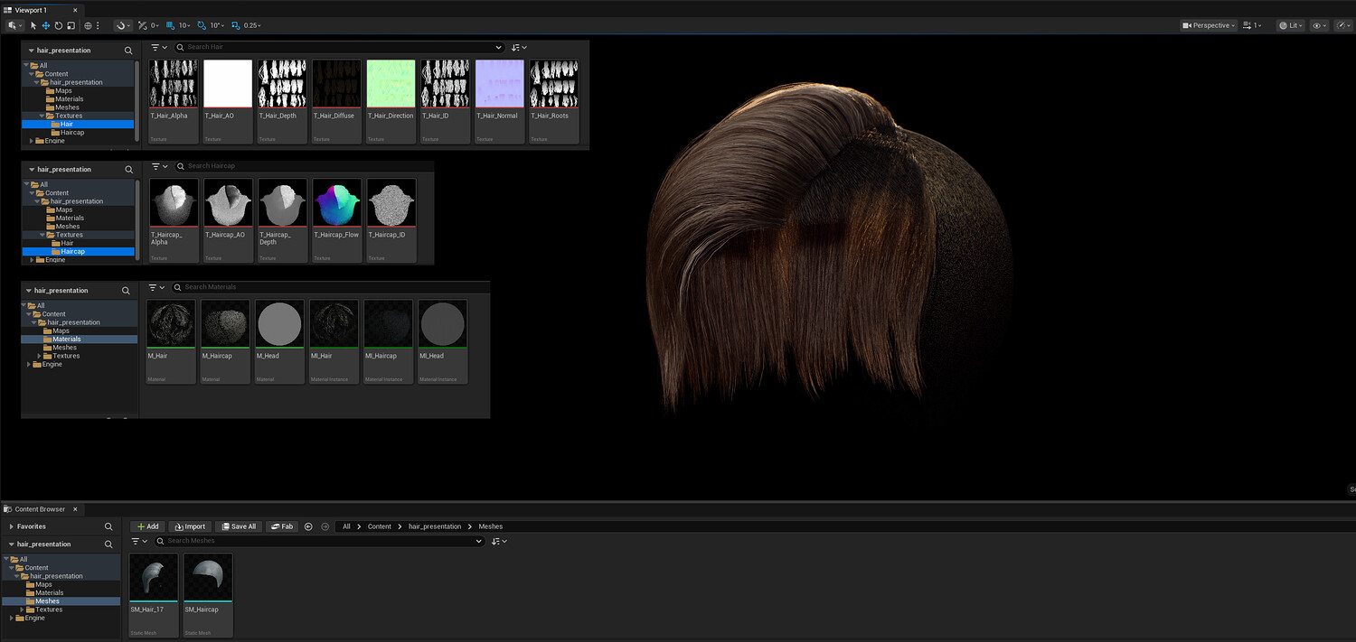Click the Content Browser back navigation arrow

click(308, 526)
